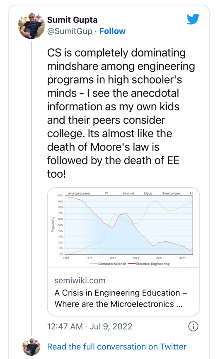Click the Twitter bird logo icon
Screen dimensions: 218x359
[x=193, y=19]
